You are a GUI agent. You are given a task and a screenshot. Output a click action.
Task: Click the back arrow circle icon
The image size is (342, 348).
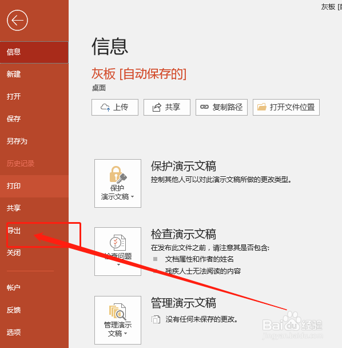tap(17, 21)
